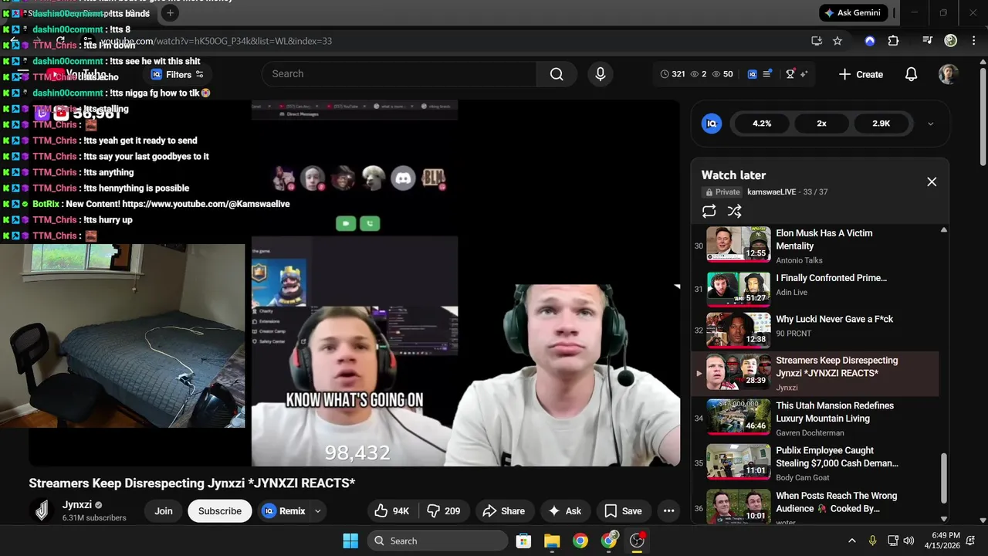Click the Ask Gemini button
988x556 pixels.
[853, 12]
